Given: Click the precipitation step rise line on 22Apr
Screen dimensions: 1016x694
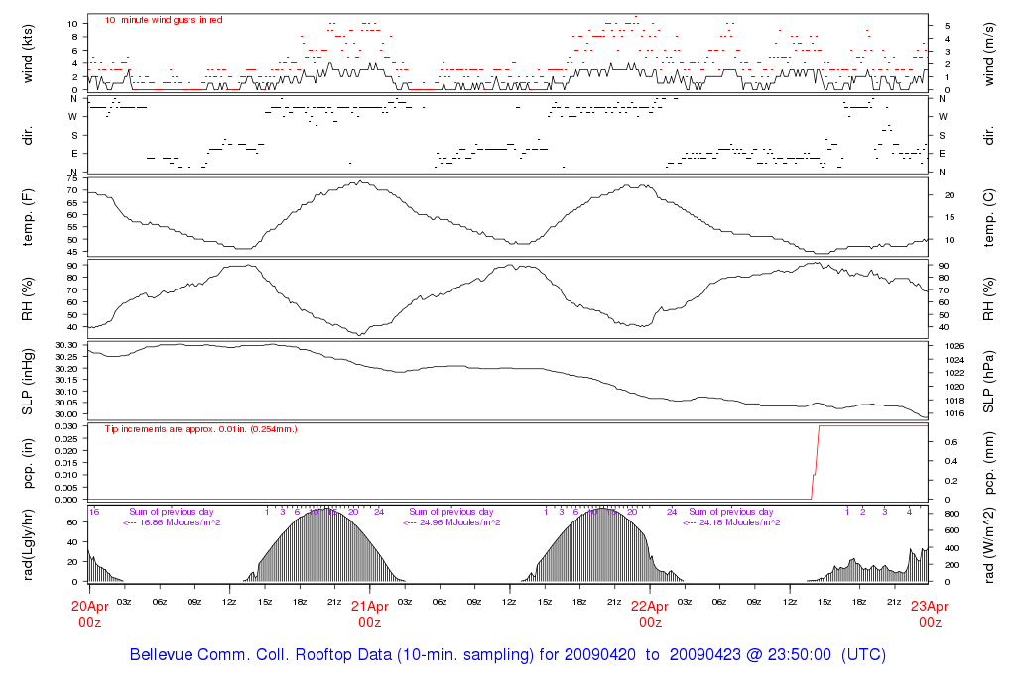Looking at the screenshot, I should (x=816, y=462).
